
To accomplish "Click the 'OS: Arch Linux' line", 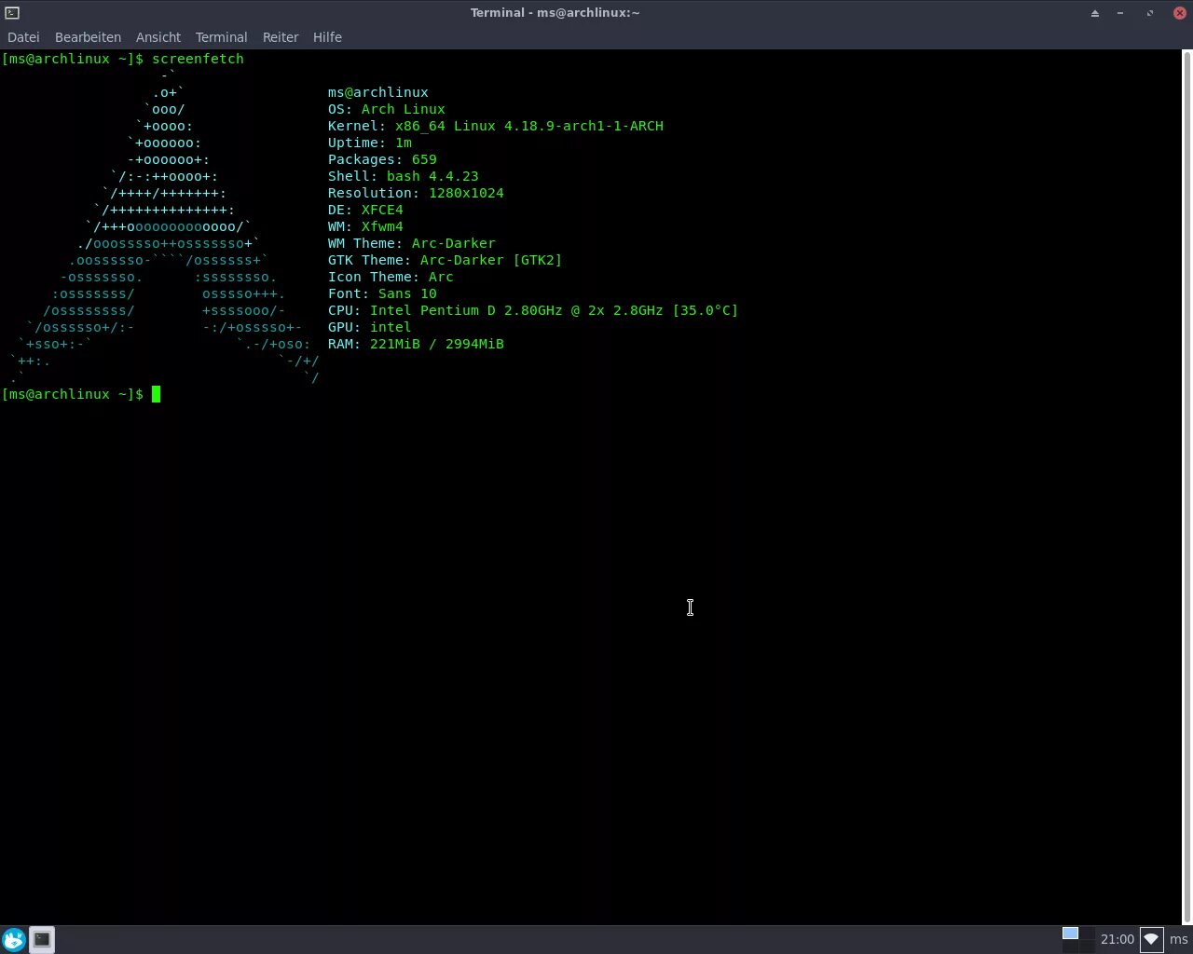I will click(x=387, y=109).
